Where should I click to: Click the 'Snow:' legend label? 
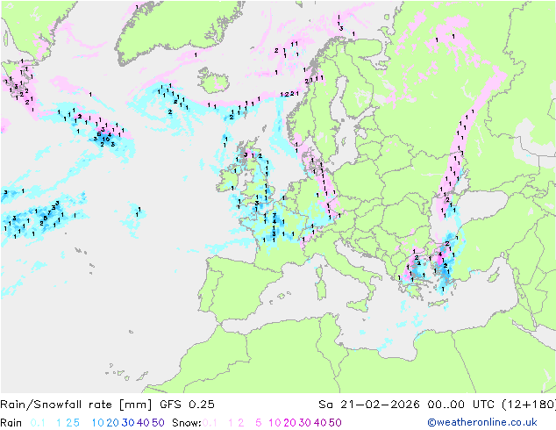pos(187,423)
